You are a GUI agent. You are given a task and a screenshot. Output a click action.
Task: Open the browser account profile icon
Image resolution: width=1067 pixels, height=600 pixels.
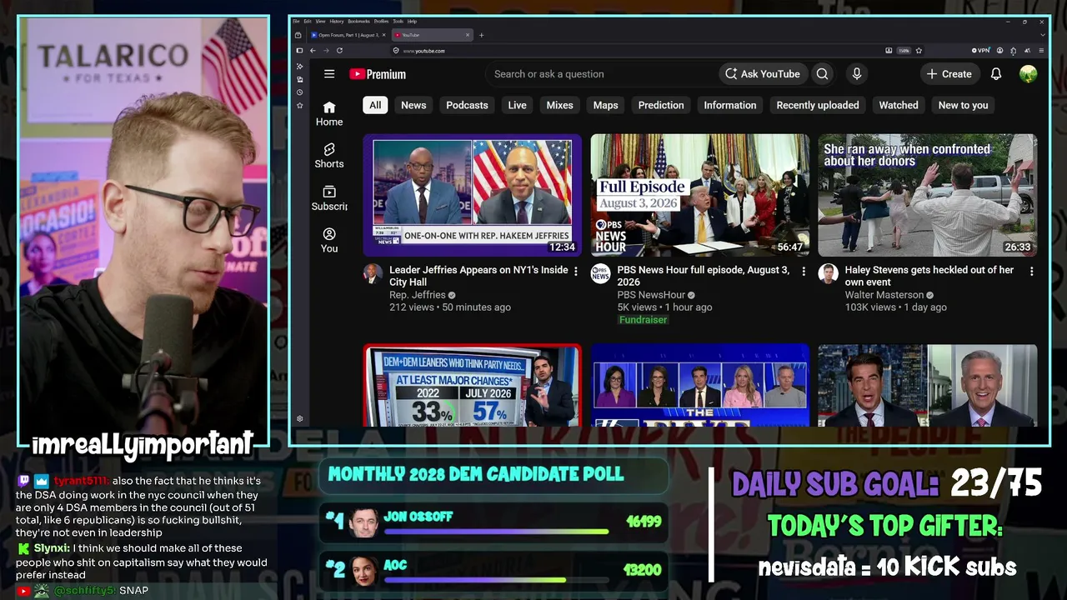[1000, 51]
